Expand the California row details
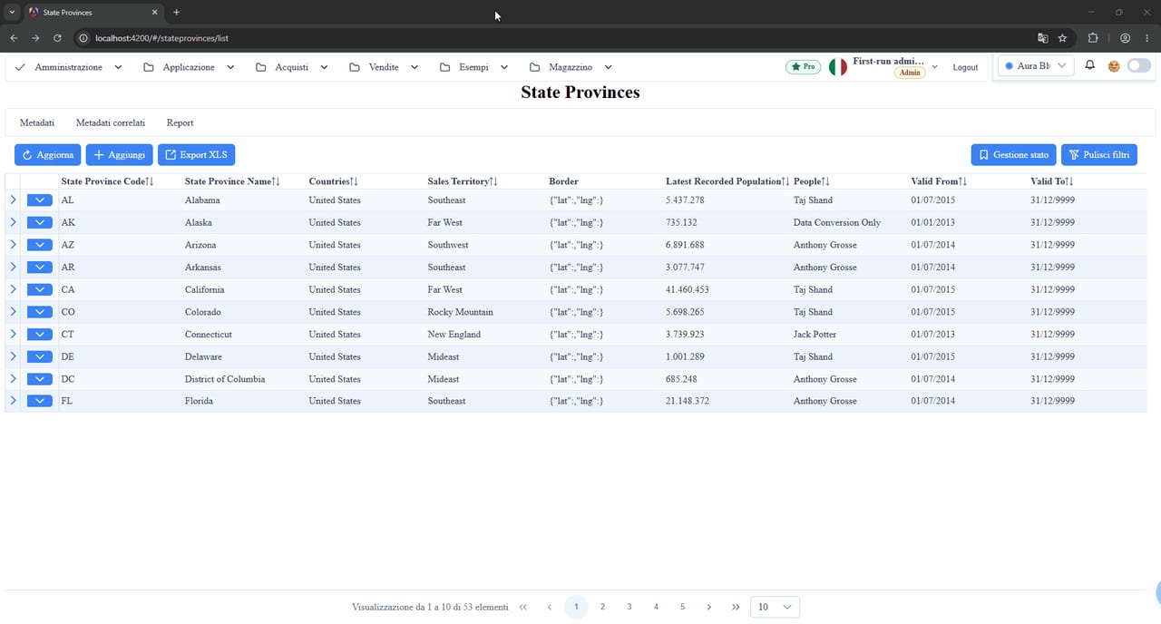This screenshot has width=1161, height=624. click(13, 289)
